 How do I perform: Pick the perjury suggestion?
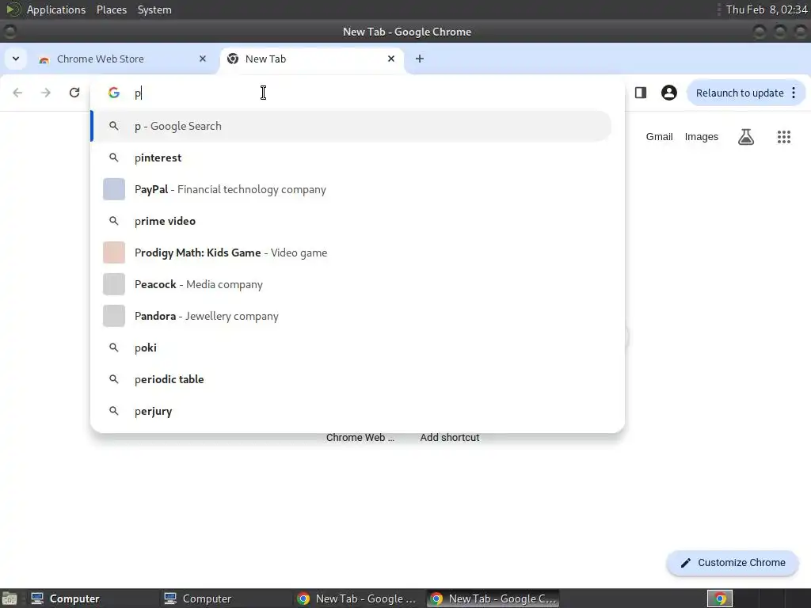point(352,411)
